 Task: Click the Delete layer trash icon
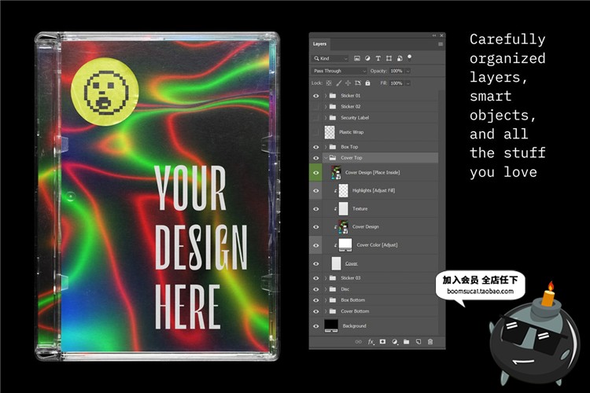tap(430, 342)
